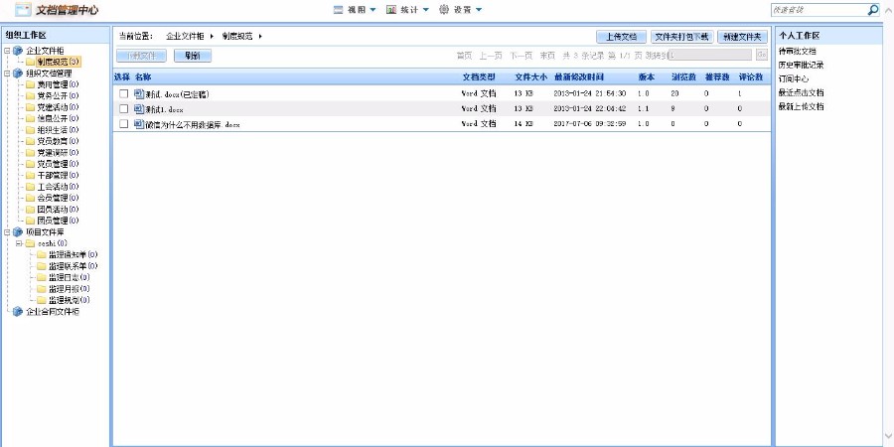
Task: Collapse the 项目文件库 tree node
Action: 7,231
